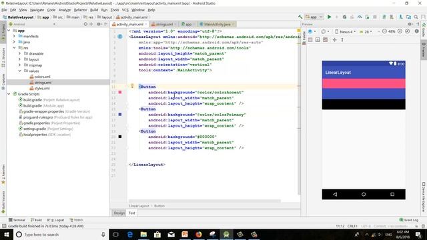Open Microsoft Edge from the taskbar

pyautogui.click(x=129, y=234)
